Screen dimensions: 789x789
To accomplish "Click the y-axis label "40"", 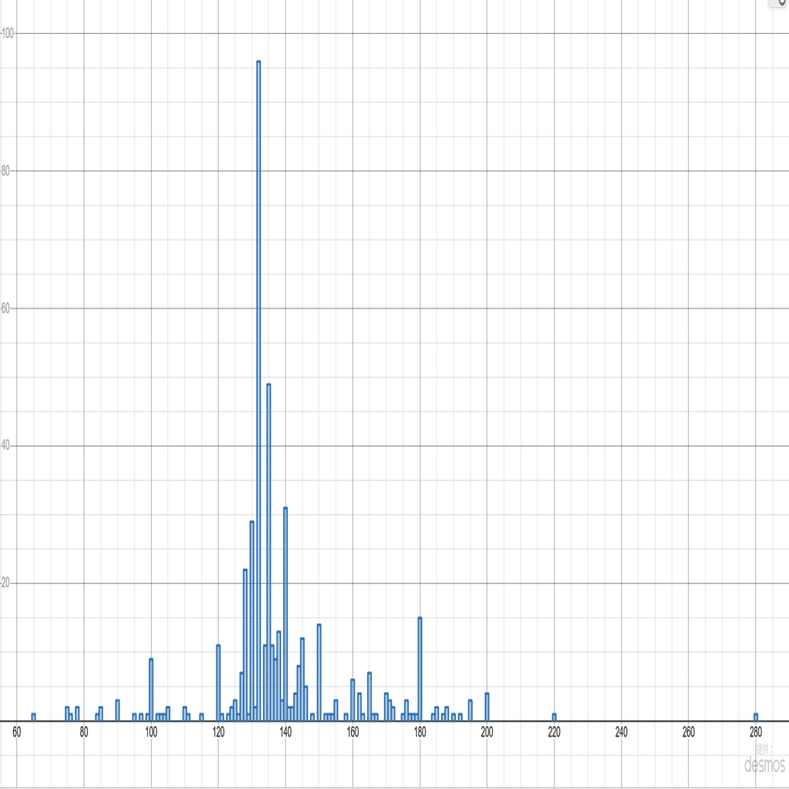I will coord(5,446).
